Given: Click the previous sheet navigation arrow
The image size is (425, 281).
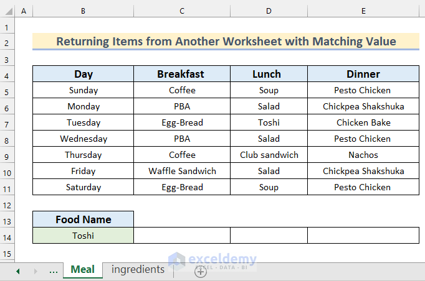Looking at the screenshot, I should point(17,271).
